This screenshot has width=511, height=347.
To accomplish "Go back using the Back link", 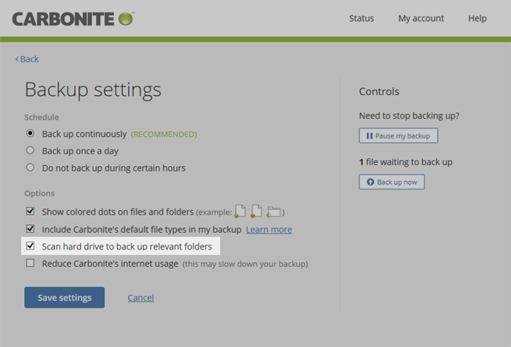I will click(x=27, y=59).
